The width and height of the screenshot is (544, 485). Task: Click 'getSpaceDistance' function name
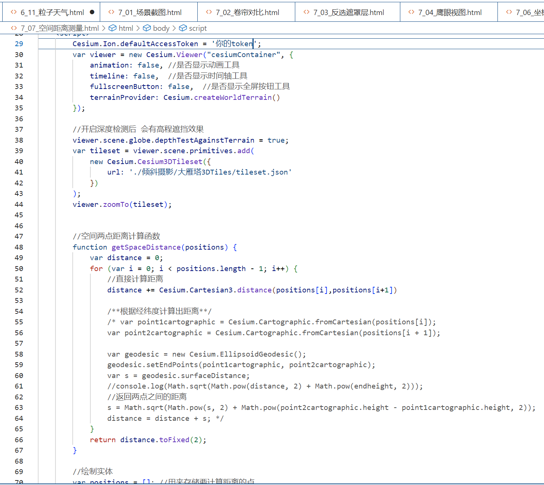click(146, 247)
